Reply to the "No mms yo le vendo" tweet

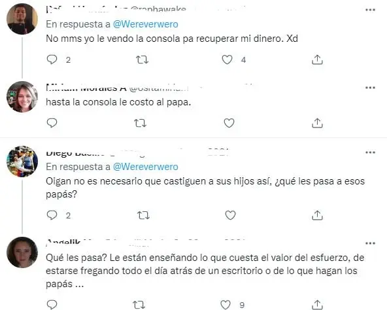click(52, 60)
